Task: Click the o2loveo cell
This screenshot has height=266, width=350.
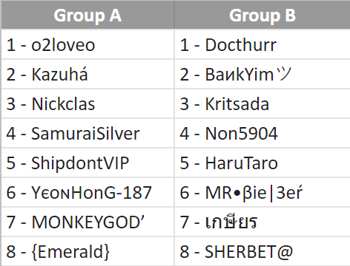Action: click(x=87, y=44)
